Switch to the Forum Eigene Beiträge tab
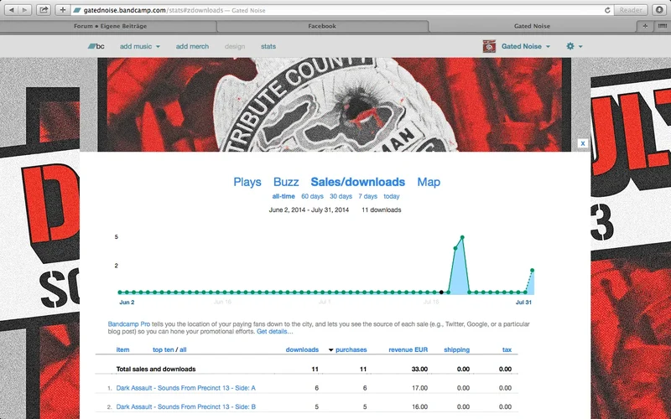 coord(110,26)
